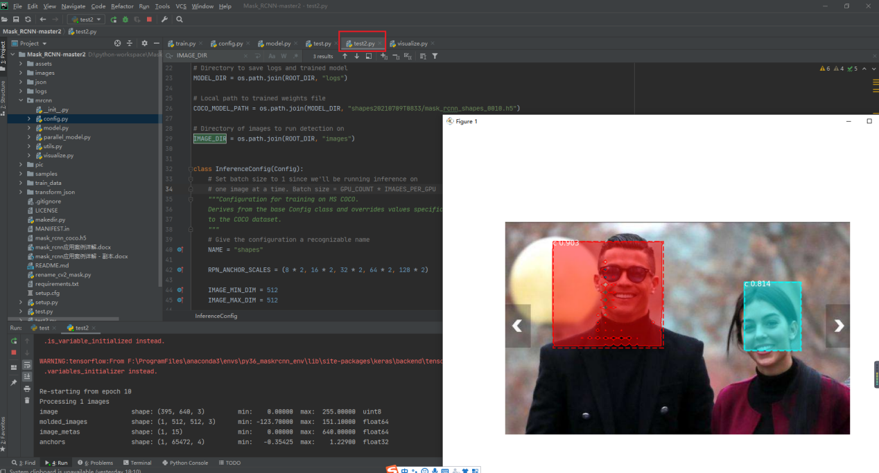Screen dimensions: 879x473
Task: Collapse the Mask_RCNN-master2 root node
Action: click(13, 54)
